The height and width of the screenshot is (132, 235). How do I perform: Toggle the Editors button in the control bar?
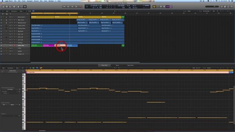[25, 7]
